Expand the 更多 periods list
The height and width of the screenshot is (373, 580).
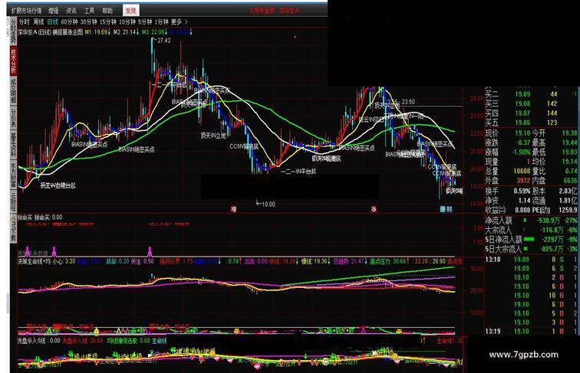point(179,21)
